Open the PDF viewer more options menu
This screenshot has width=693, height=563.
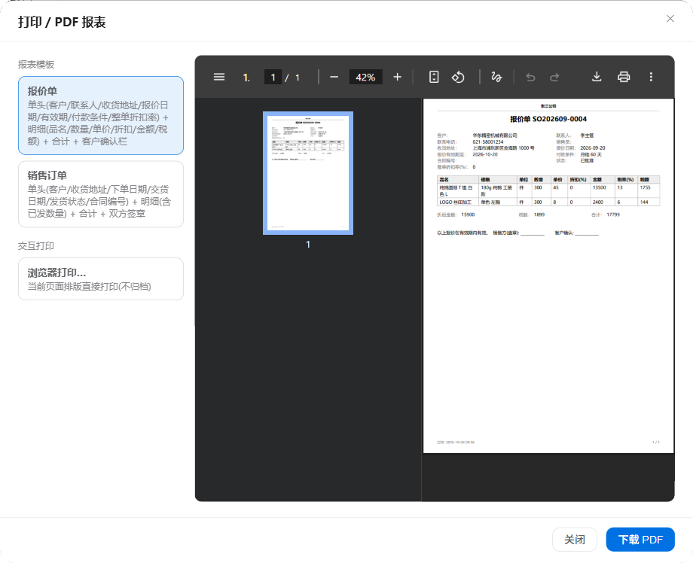pos(651,77)
